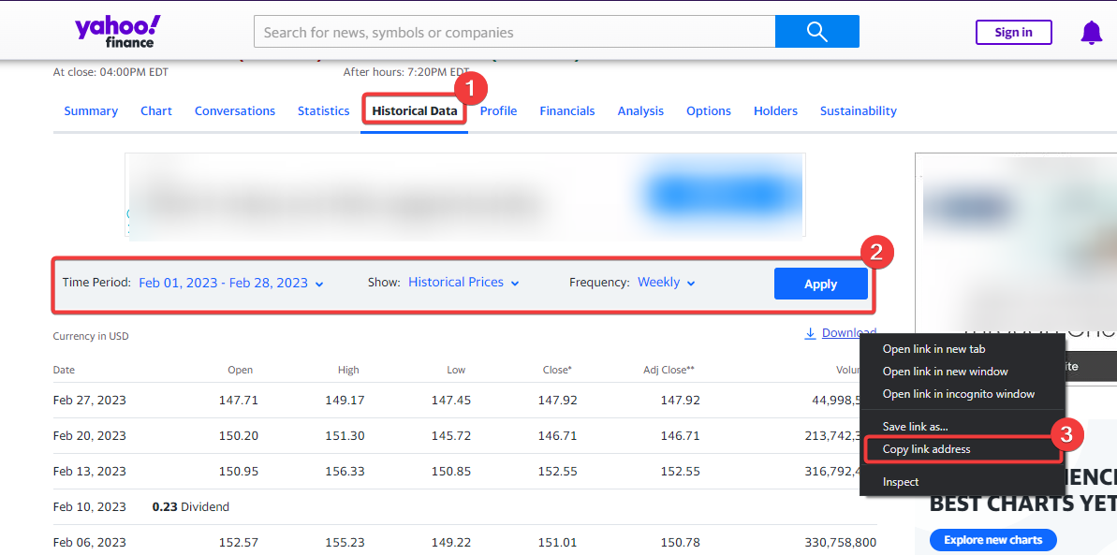Open the Financials tab

click(x=566, y=110)
